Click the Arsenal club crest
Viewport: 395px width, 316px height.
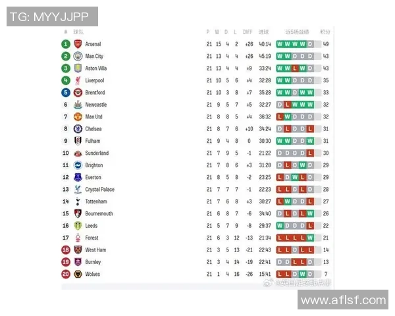coord(78,44)
